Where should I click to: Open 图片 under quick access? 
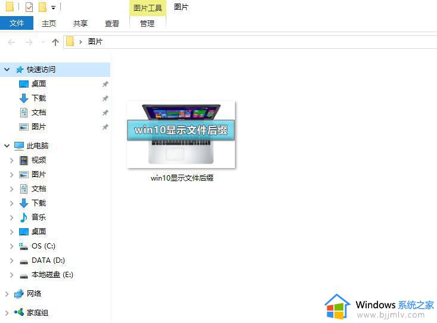click(39, 126)
